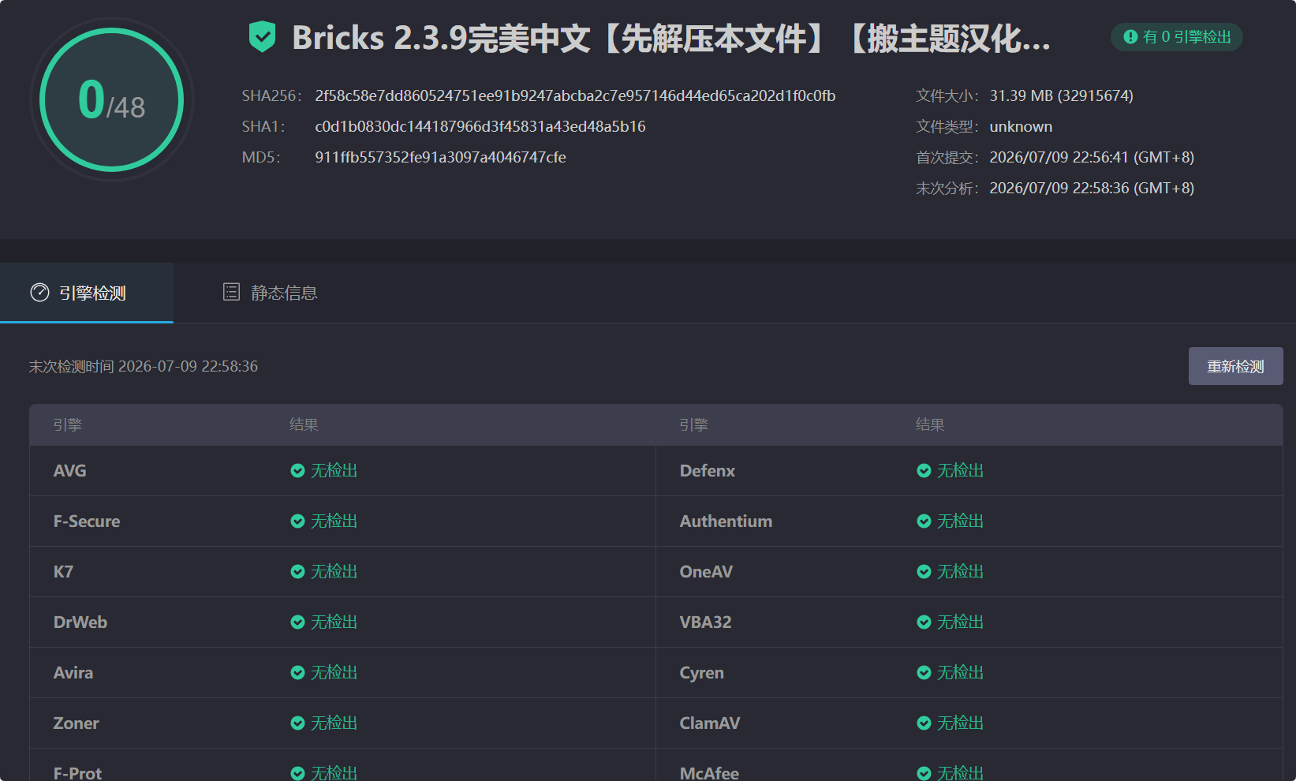The height and width of the screenshot is (781, 1296).
Task: Click the green check icon in Avira row
Action: (297, 673)
